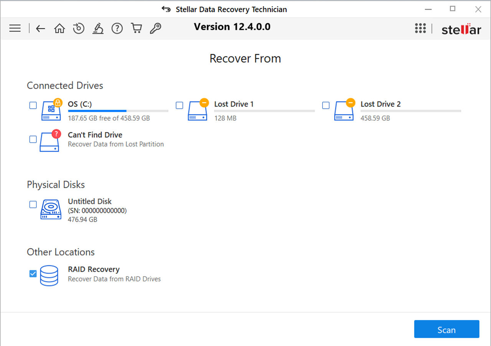Open the waffle grid apps icon
This screenshot has width=491, height=346.
point(420,28)
